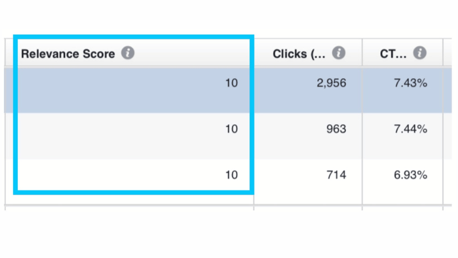Select the second row's relevance score 10
458x258 pixels.
(231, 129)
